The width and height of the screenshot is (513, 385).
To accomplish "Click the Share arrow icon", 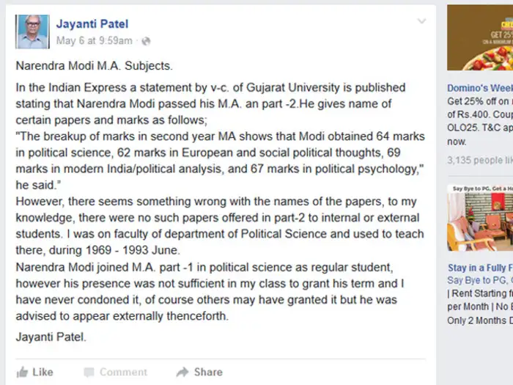I will 182,372.
